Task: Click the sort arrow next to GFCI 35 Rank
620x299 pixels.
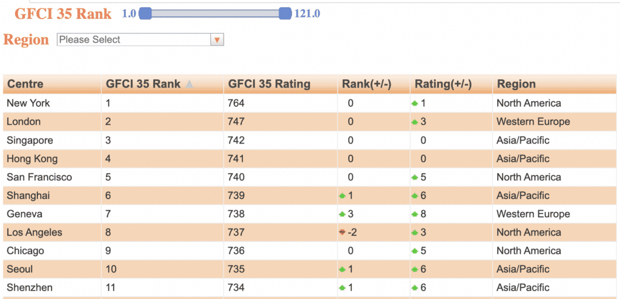Action: [x=190, y=84]
